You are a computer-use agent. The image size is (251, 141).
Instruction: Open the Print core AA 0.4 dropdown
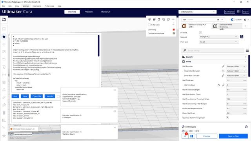(218, 42)
